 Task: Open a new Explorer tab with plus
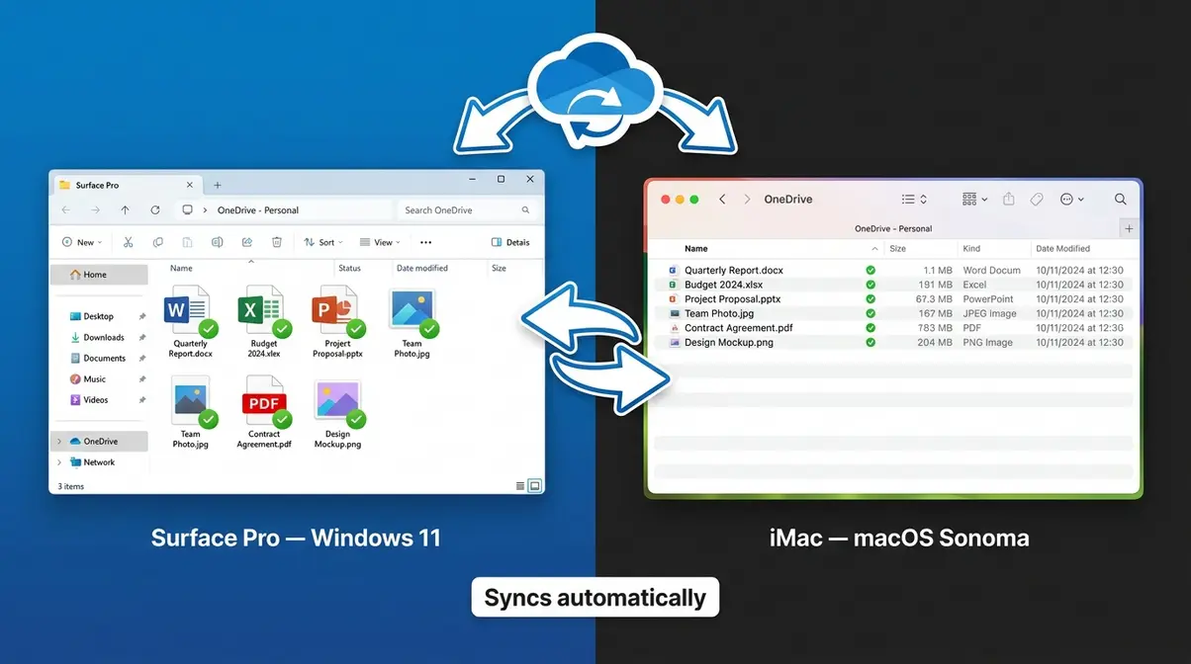(x=218, y=185)
